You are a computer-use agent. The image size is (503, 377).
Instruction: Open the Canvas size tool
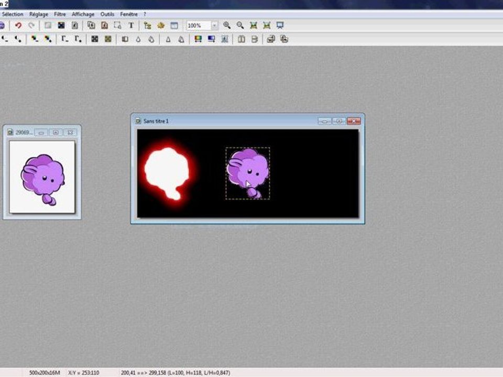tap(104, 25)
